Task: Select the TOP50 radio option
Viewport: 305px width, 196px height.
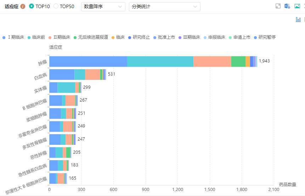Action: pos(56,6)
